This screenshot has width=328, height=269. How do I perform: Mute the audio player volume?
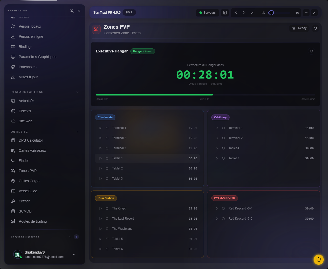[263, 13]
